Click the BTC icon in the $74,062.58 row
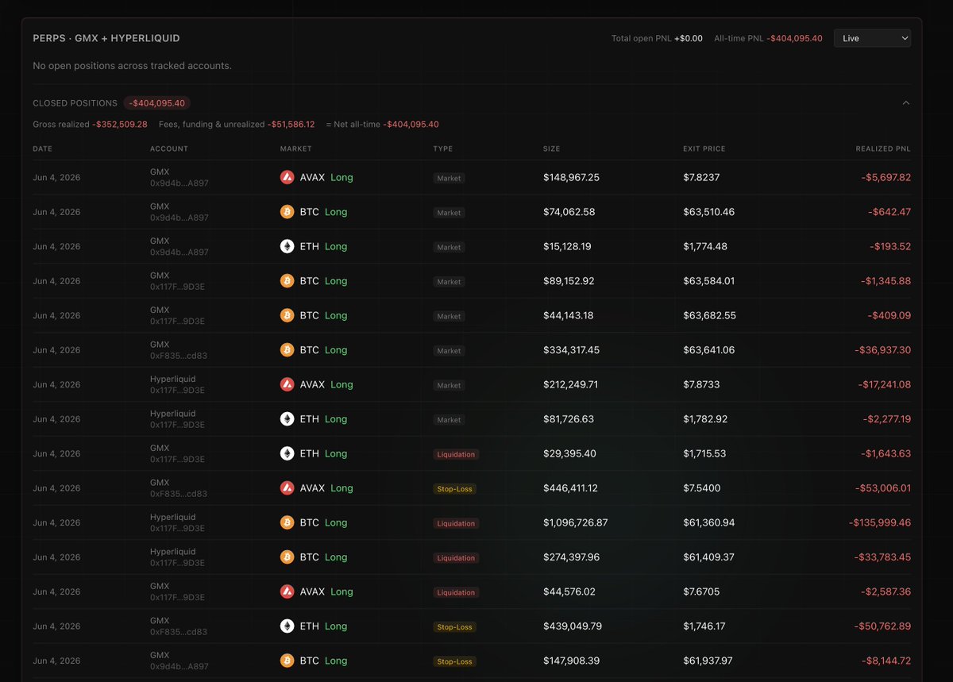This screenshot has width=953, height=682. 287,212
